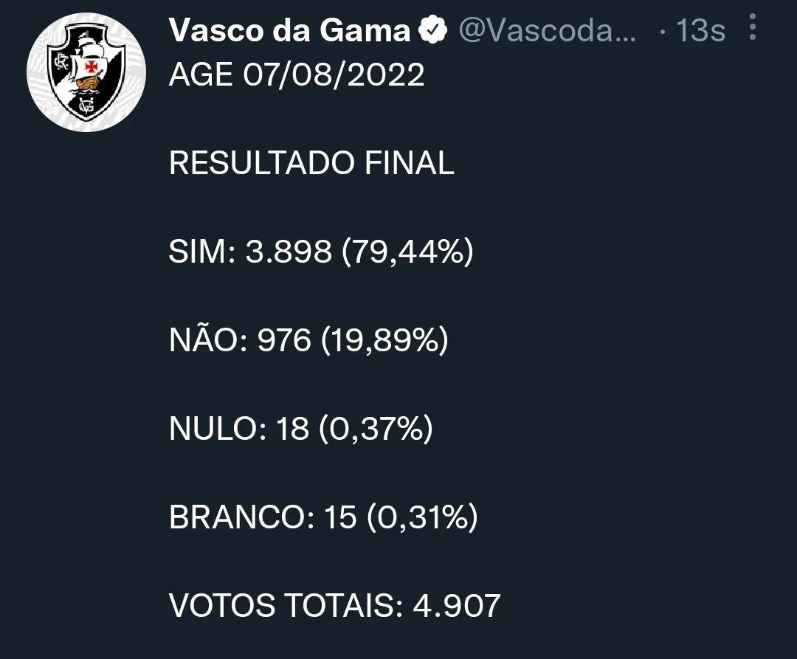Open the three-dot more options menu
The height and width of the screenshot is (659, 797).
click(752, 28)
